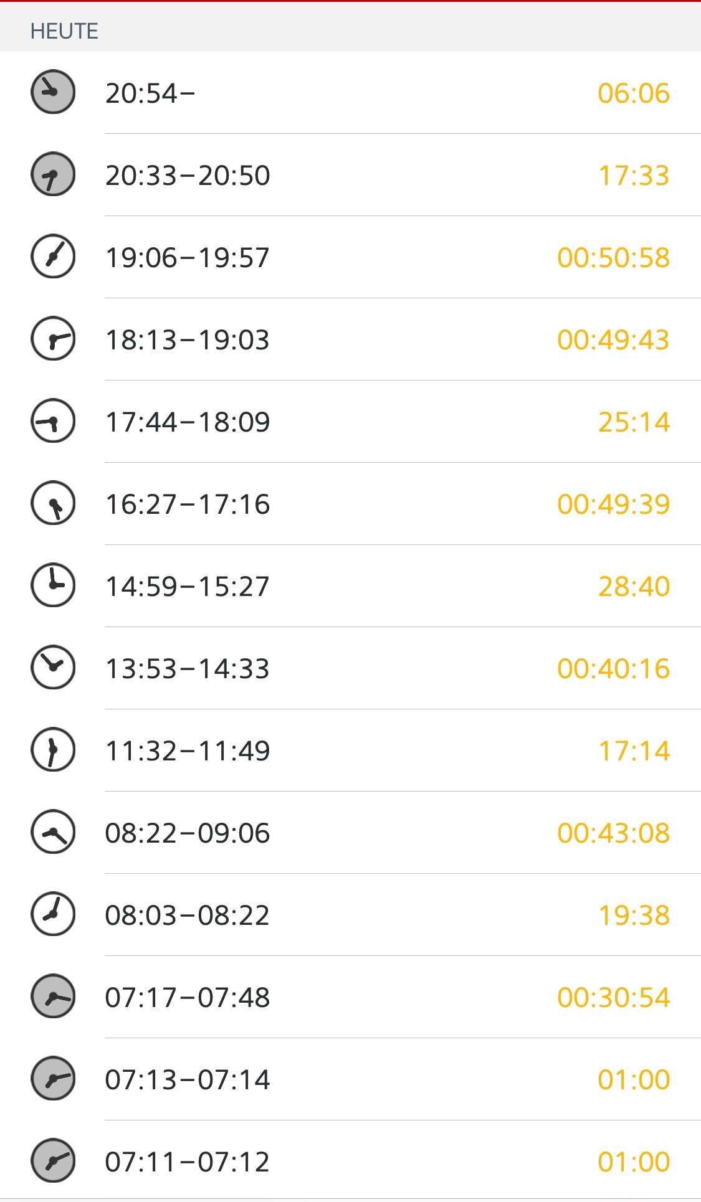This screenshot has height=1202, width=701.
Task: Click clock icon for the 14:59–15:27 entry
Action: 53,585
